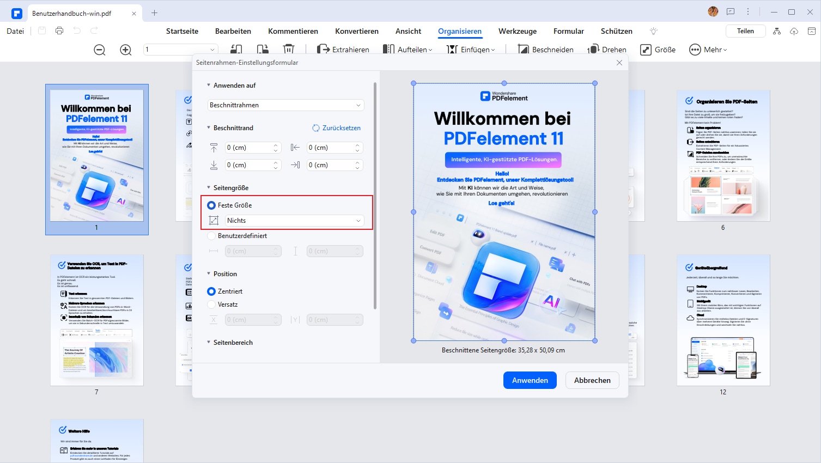
Task: Click the right margin input field
Action: pos(335,165)
